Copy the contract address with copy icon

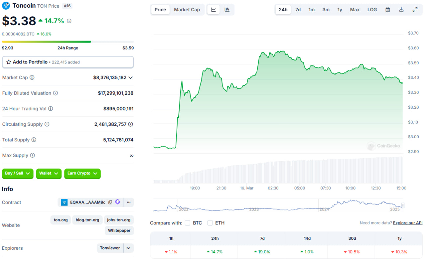110,202
